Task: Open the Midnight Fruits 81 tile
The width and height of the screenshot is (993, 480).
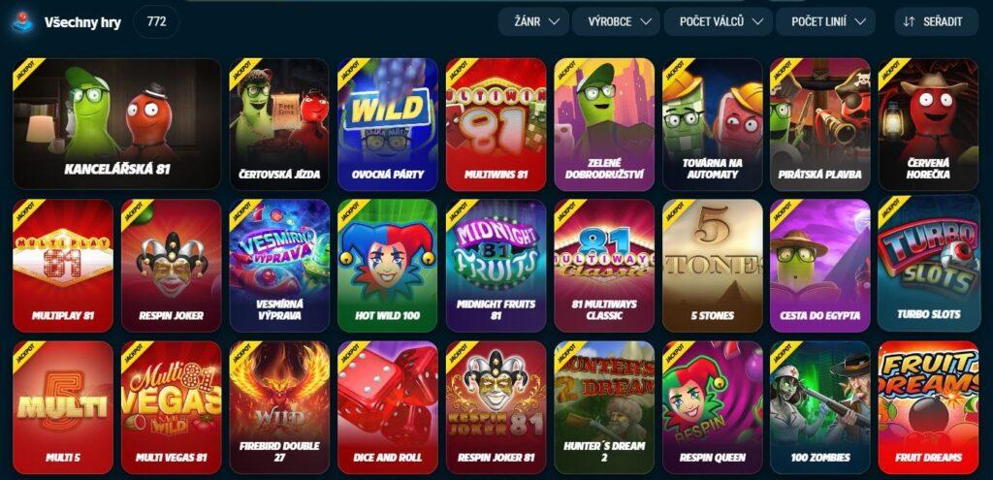Action: (496, 266)
